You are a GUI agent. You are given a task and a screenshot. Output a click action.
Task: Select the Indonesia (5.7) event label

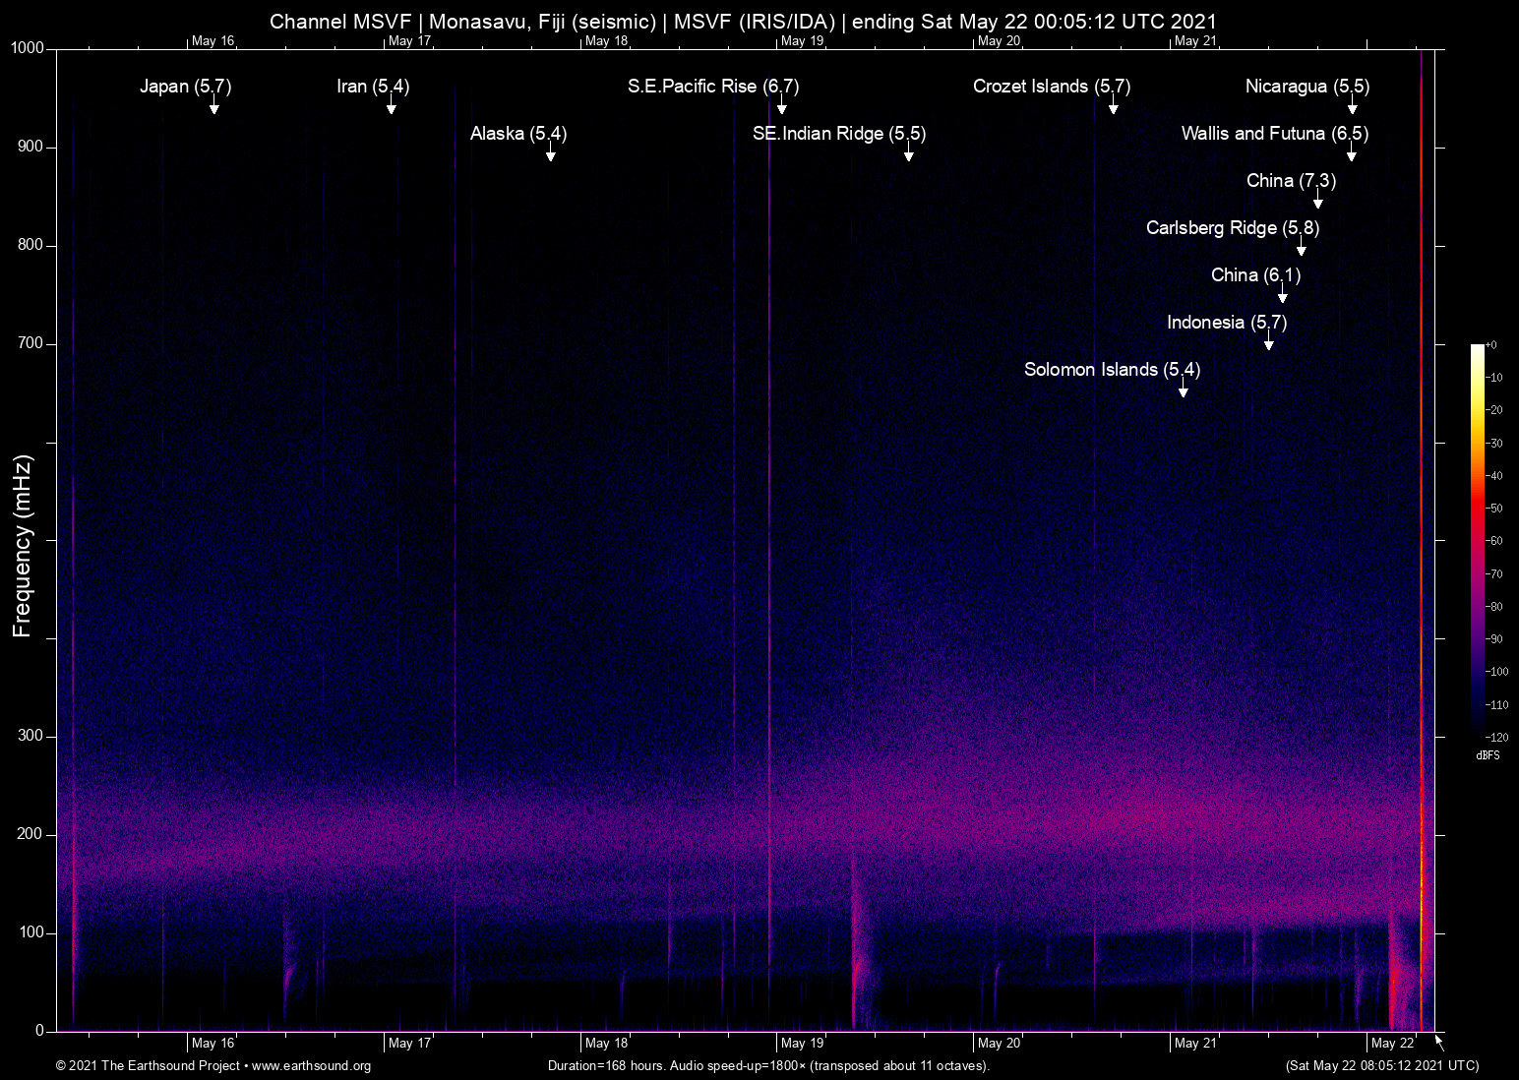(x=1227, y=323)
